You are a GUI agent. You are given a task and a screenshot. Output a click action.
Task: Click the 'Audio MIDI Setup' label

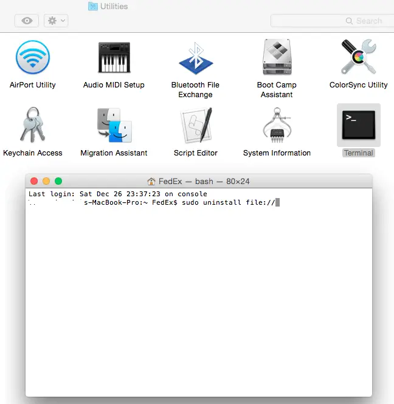point(114,85)
